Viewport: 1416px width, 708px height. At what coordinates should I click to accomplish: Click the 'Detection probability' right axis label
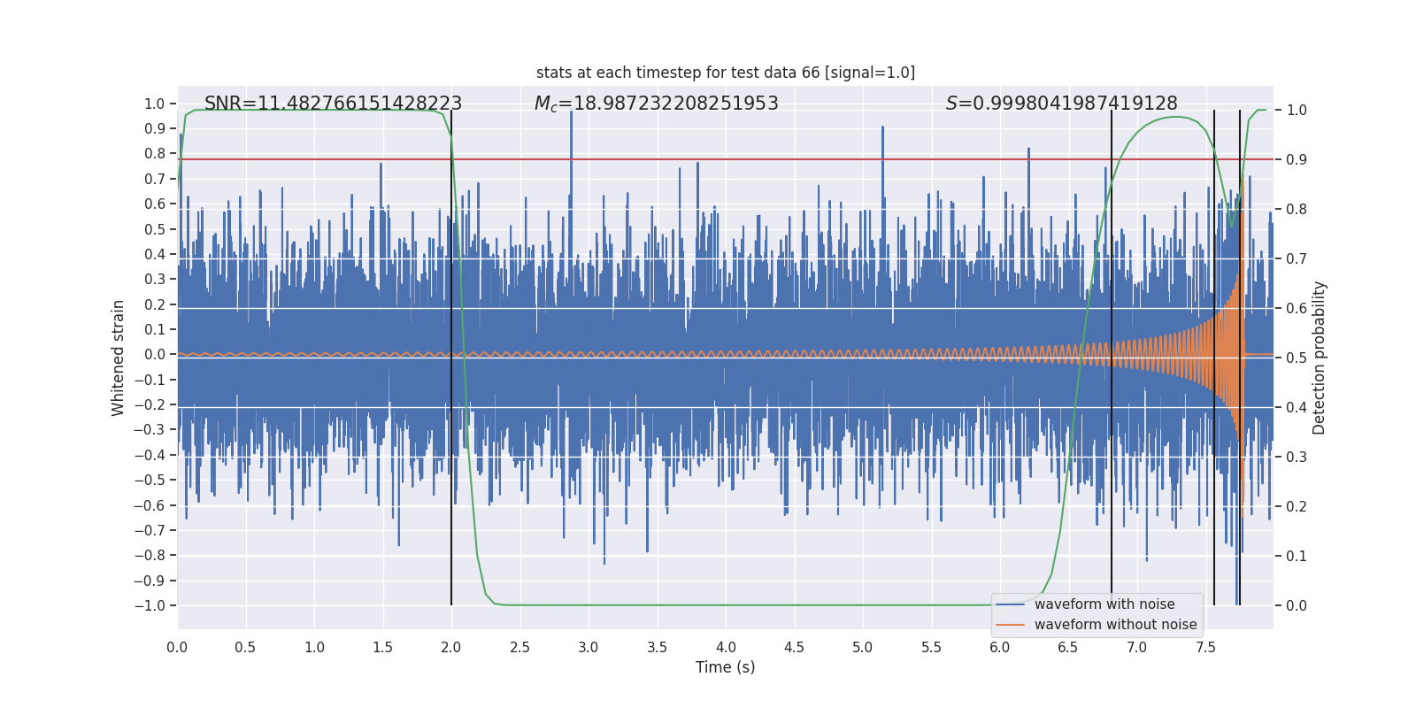pyautogui.click(x=1320, y=358)
